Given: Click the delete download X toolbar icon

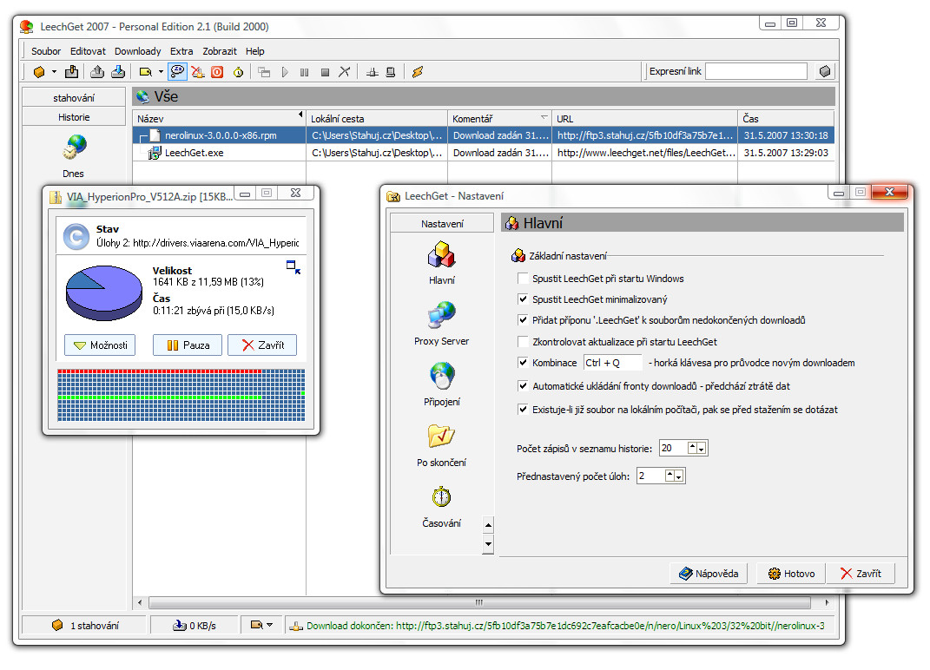Looking at the screenshot, I should 344,72.
